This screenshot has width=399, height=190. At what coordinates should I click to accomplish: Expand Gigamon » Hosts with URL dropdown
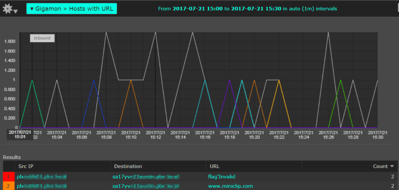point(72,9)
